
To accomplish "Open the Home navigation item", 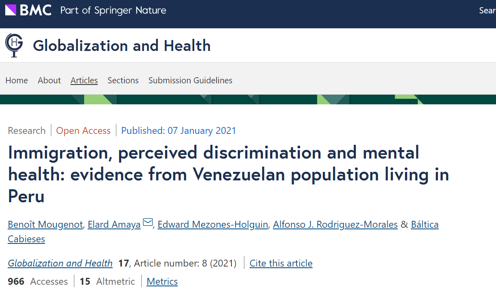I will point(17,80).
